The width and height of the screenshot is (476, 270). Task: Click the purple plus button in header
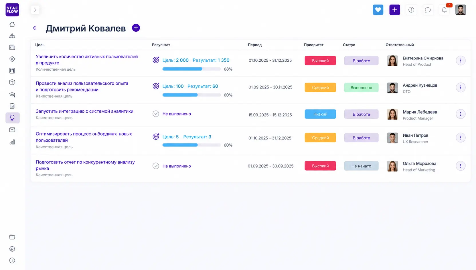pyautogui.click(x=394, y=10)
